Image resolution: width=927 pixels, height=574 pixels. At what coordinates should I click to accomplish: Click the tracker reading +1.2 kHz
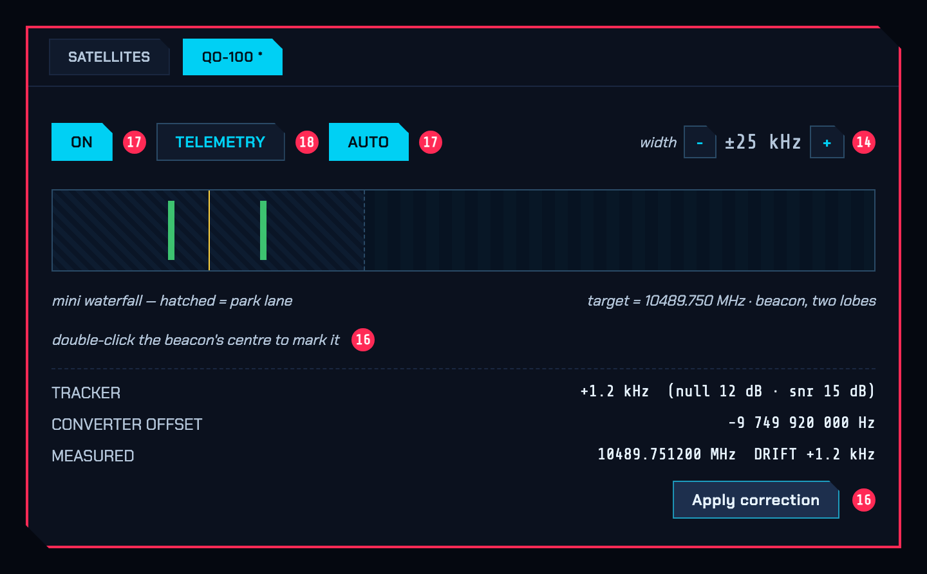point(614,391)
